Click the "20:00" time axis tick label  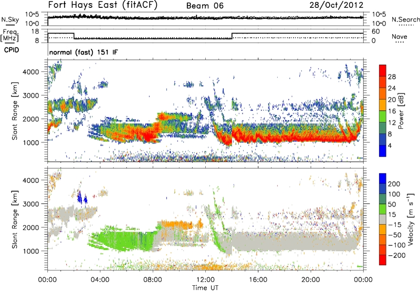[311, 280]
